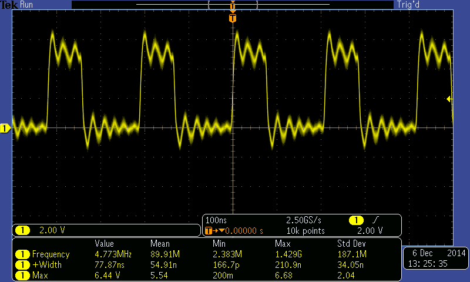Click the orange trigger position T marker
The height and width of the screenshot is (282, 470).
[233, 18]
